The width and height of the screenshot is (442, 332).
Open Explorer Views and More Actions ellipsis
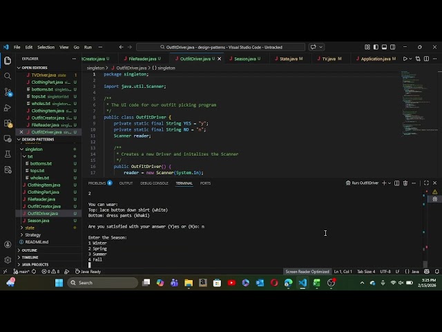74,59
